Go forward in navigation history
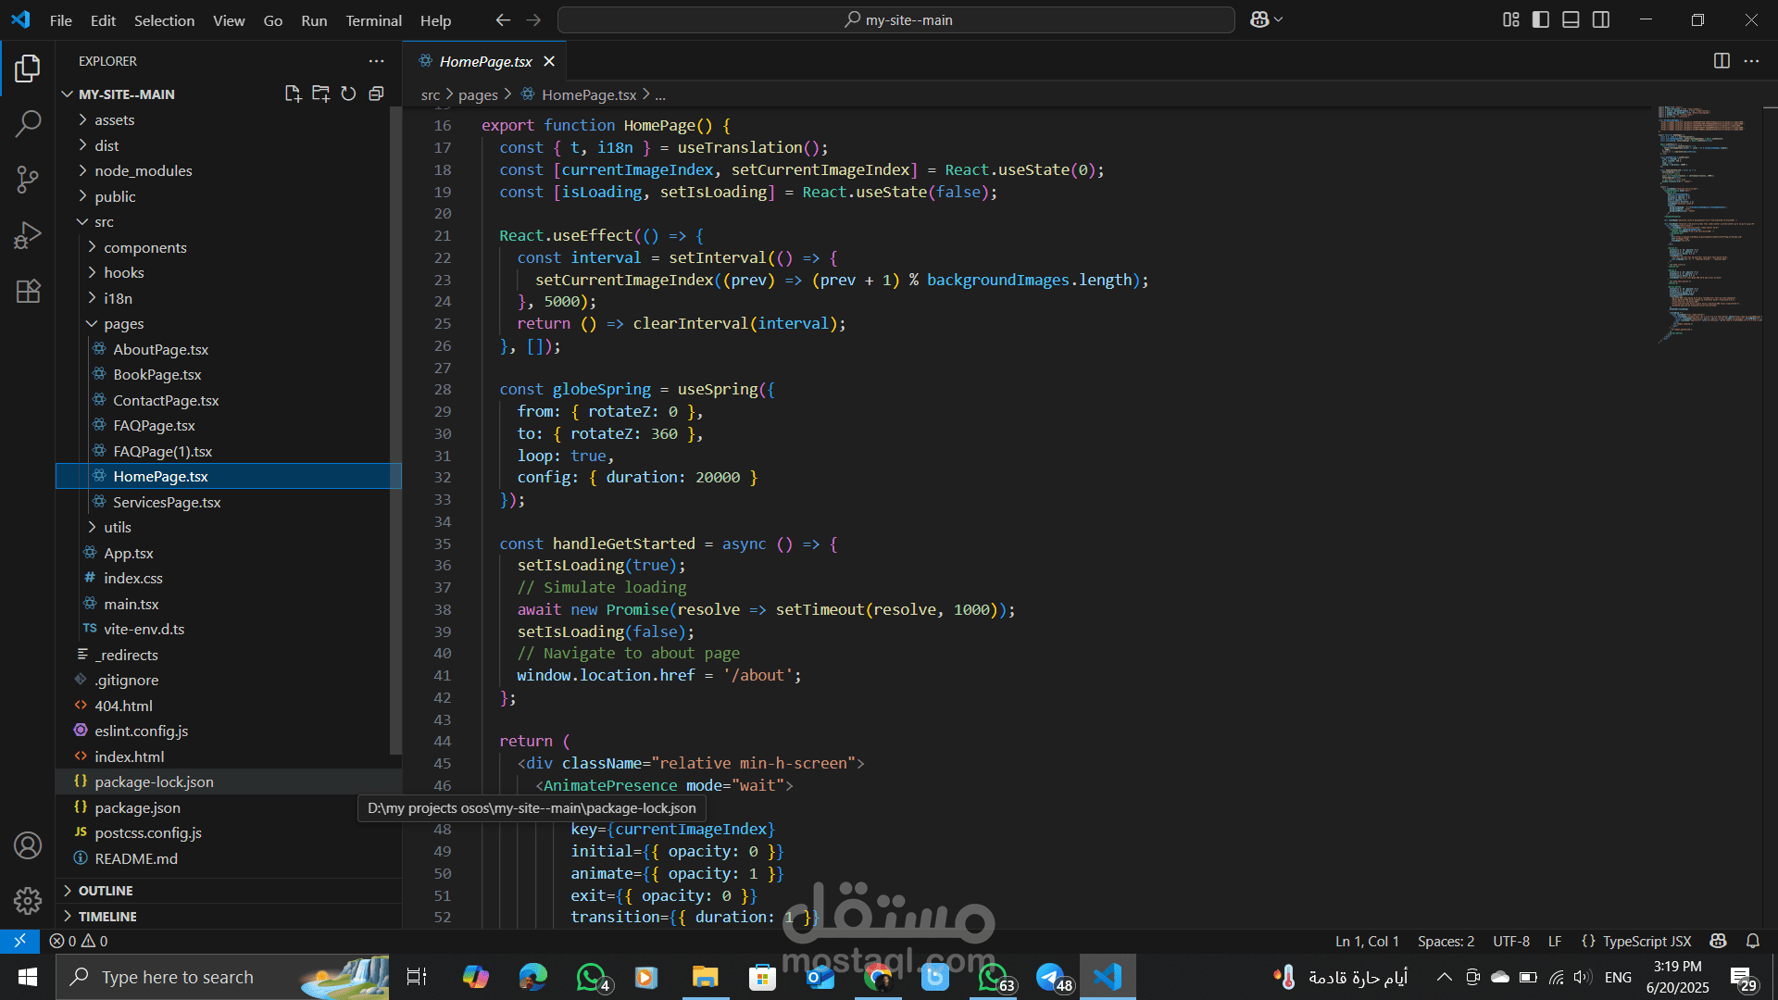 pos(533,19)
